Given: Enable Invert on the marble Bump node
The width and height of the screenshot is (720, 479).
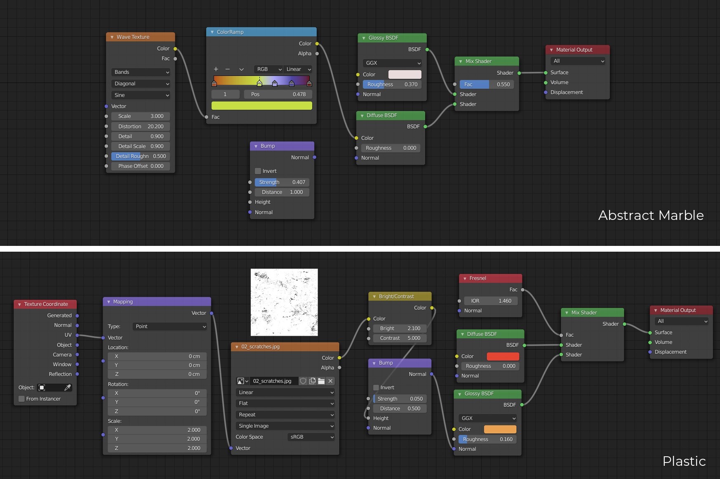Looking at the screenshot, I should [259, 171].
